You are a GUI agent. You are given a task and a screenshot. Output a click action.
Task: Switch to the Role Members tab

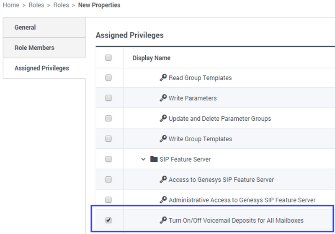click(34, 48)
